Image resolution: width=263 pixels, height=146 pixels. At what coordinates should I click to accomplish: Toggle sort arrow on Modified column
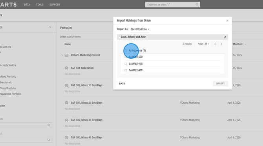point(245,44)
